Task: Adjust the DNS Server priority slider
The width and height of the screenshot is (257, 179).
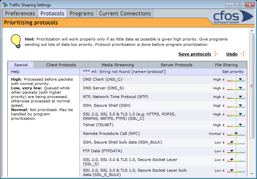Action: pyautogui.click(x=236, y=88)
